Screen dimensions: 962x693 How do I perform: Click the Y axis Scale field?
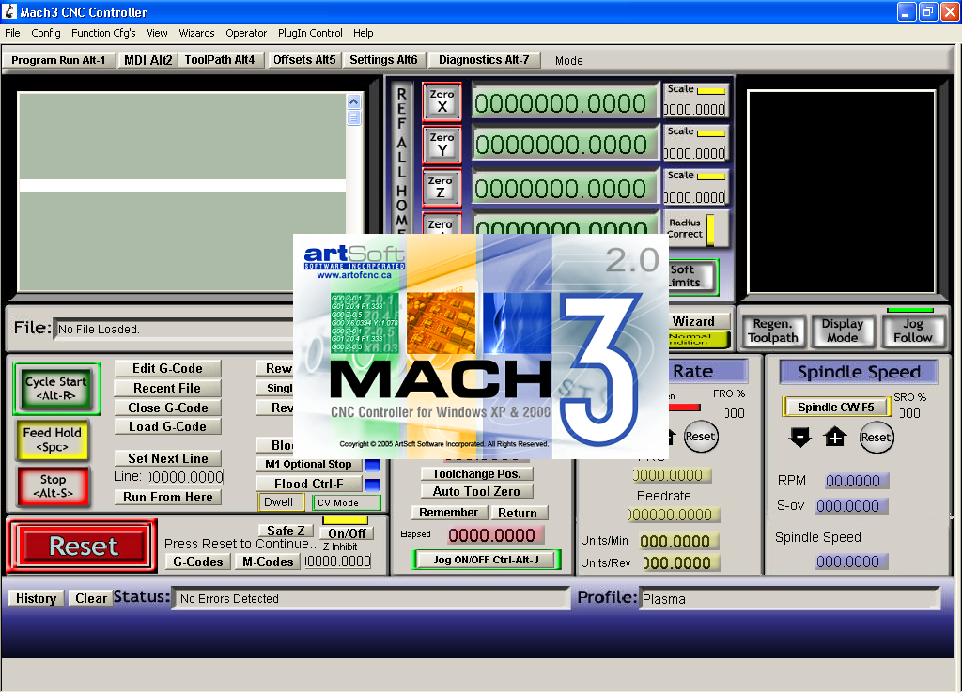pyautogui.click(x=694, y=153)
